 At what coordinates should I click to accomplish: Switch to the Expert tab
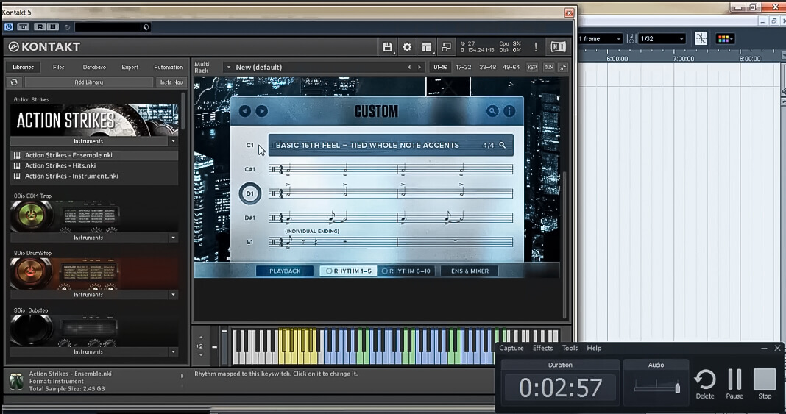[x=130, y=67]
